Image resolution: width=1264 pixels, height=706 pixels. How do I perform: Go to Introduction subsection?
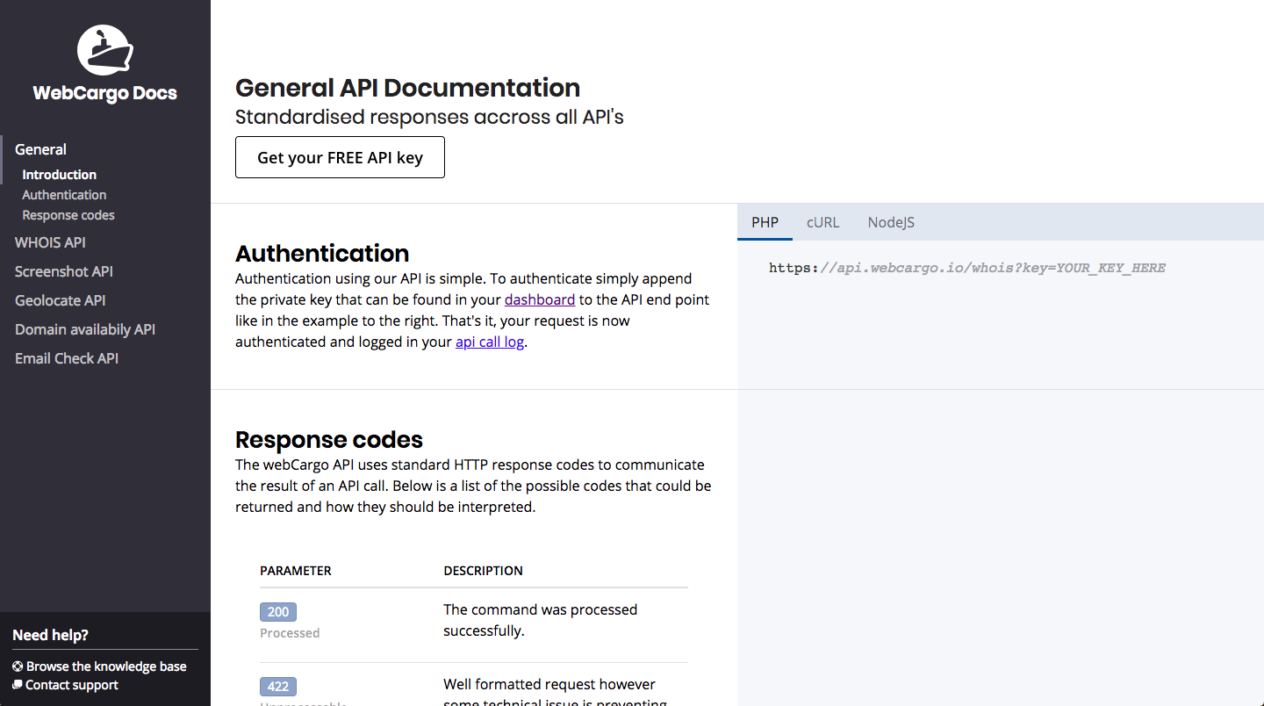(x=59, y=175)
